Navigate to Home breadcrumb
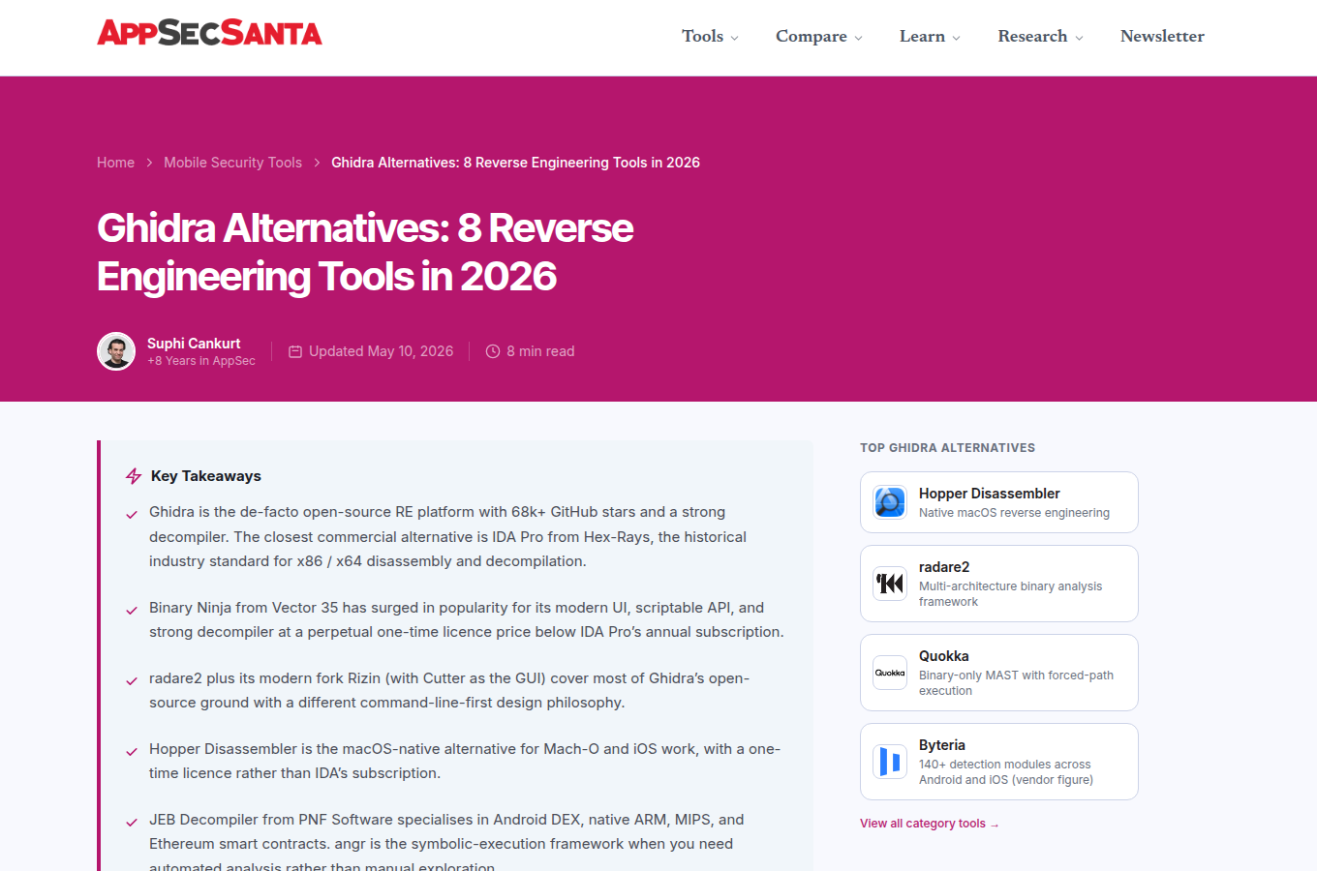This screenshot has width=1317, height=871. [115, 163]
